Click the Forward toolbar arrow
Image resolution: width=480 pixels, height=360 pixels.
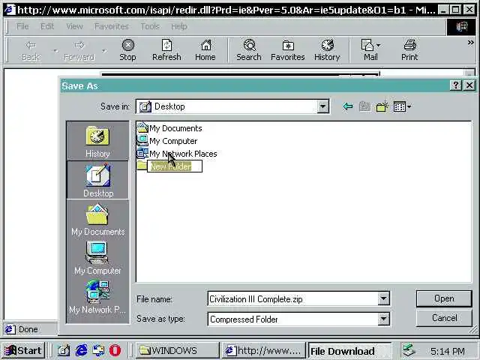(x=79, y=50)
